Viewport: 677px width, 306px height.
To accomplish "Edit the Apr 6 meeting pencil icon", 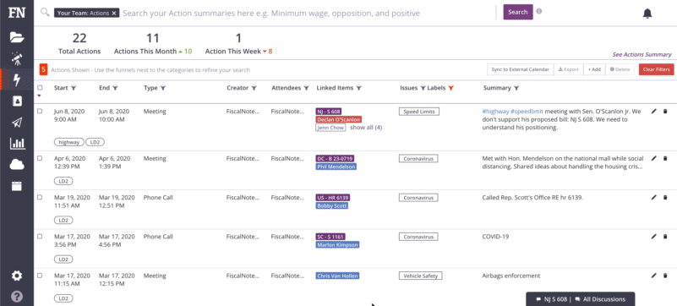I will [x=653, y=158].
